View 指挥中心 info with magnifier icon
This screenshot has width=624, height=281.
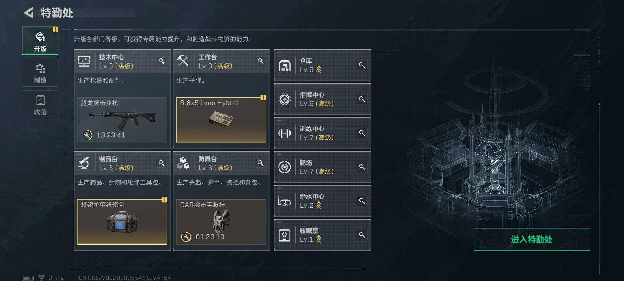pos(362,99)
